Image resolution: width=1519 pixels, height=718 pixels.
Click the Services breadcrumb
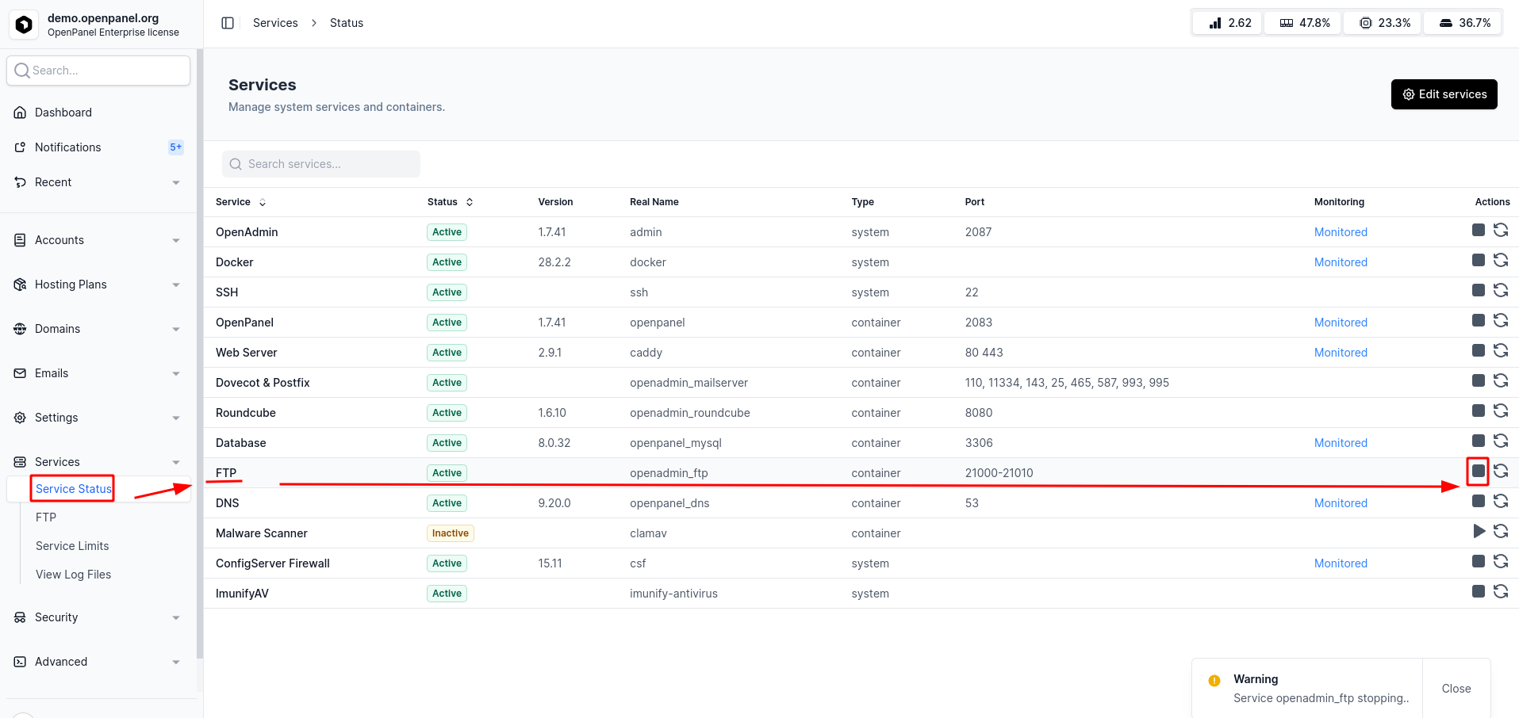[x=275, y=23]
